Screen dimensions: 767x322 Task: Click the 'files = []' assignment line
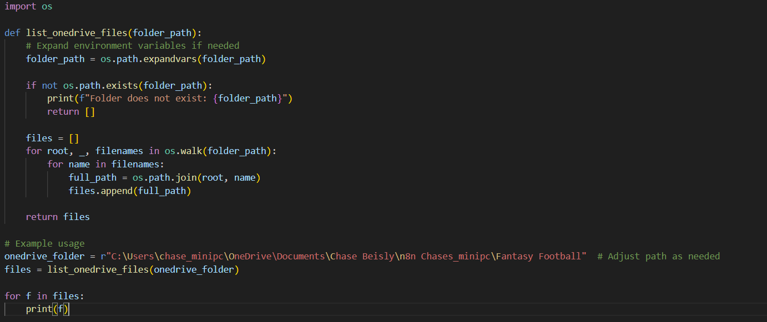pos(52,138)
